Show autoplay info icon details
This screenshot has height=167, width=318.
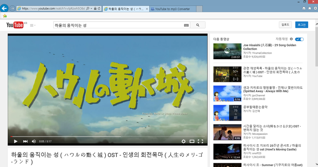[291, 39]
